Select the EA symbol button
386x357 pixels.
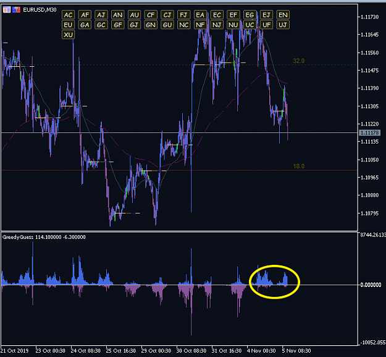point(200,15)
